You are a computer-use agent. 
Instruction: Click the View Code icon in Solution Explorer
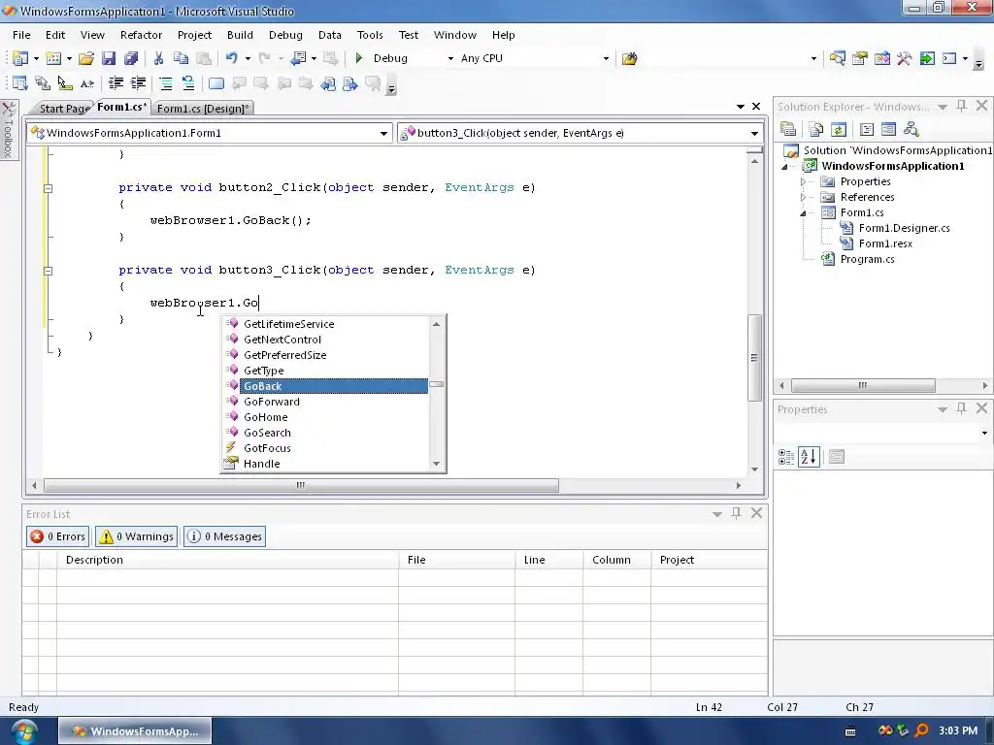[867, 129]
